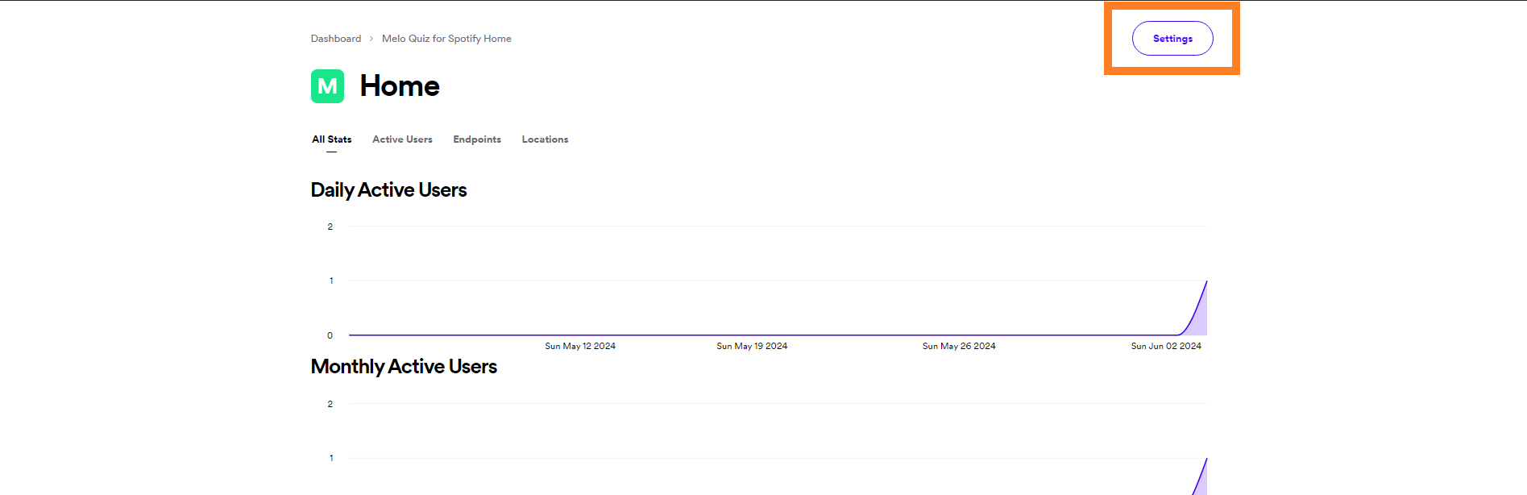
Task: Click the breadcrumb chevron separator
Action: click(x=371, y=39)
